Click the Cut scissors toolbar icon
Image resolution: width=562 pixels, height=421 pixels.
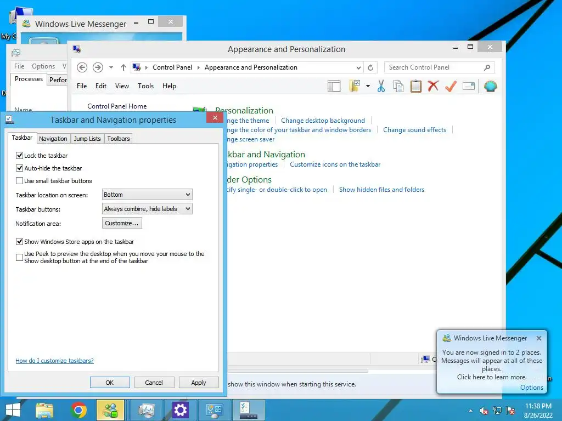[x=381, y=86]
